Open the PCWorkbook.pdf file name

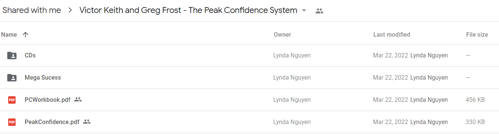click(47, 100)
